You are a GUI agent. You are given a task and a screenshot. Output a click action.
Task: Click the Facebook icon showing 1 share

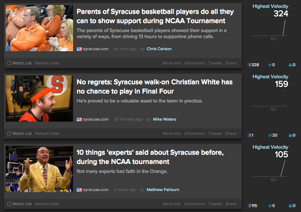coord(250,135)
